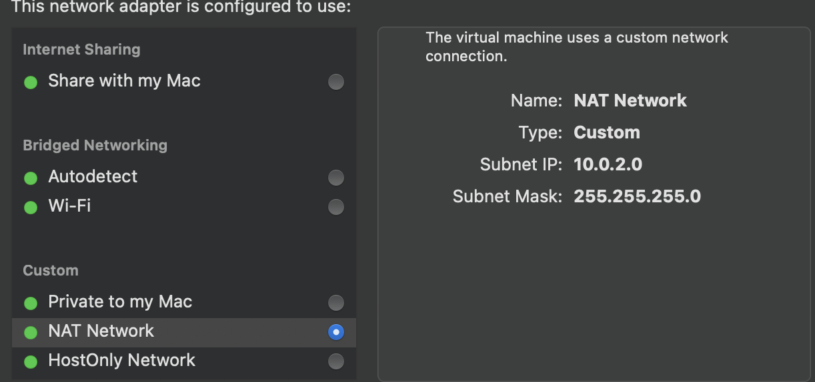Click green status dot beside NAT Network

click(31, 332)
